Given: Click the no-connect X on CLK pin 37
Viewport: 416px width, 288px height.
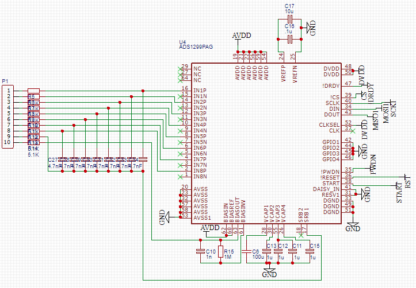Looking at the screenshot, I should (353, 131).
